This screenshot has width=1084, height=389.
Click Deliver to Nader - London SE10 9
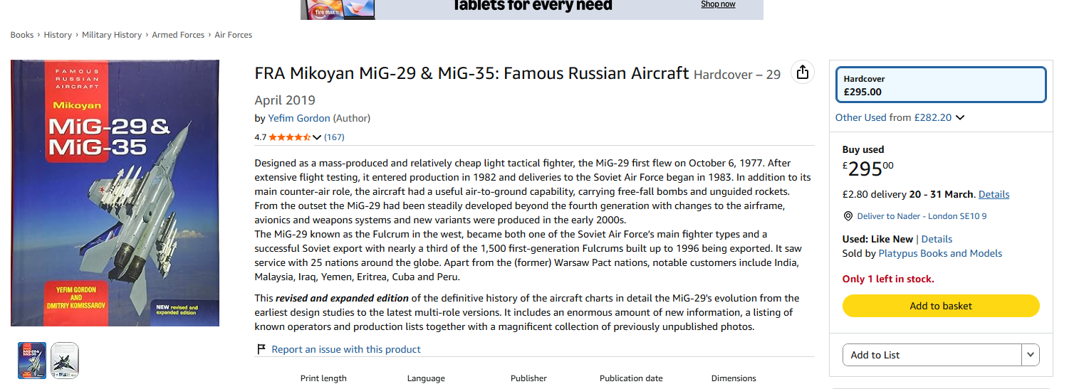(x=922, y=216)
